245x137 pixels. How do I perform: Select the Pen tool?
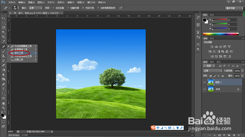(x=3, y=84)
